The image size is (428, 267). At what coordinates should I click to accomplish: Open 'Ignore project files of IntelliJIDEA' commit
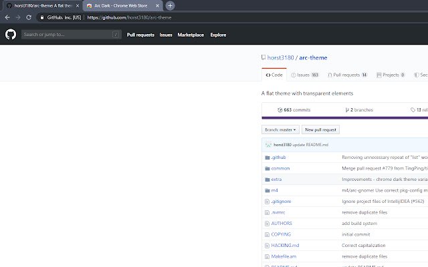pos(383,202)
